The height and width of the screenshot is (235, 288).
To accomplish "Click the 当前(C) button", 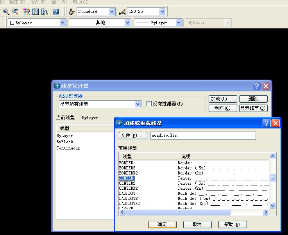I will point(223,108).
